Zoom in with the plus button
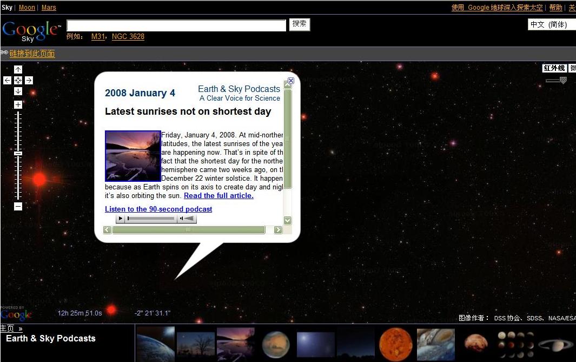Screen dimensions: 576x362 pyautogui.click(x=18, y=105)
